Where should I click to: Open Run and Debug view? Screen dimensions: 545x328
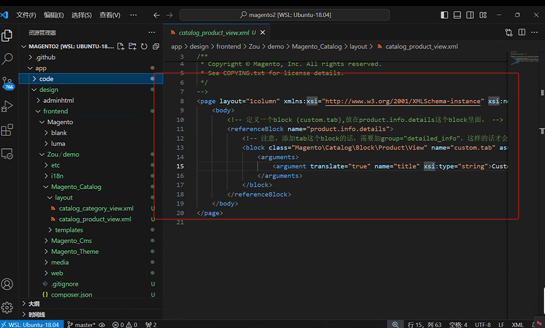(8, 106)
